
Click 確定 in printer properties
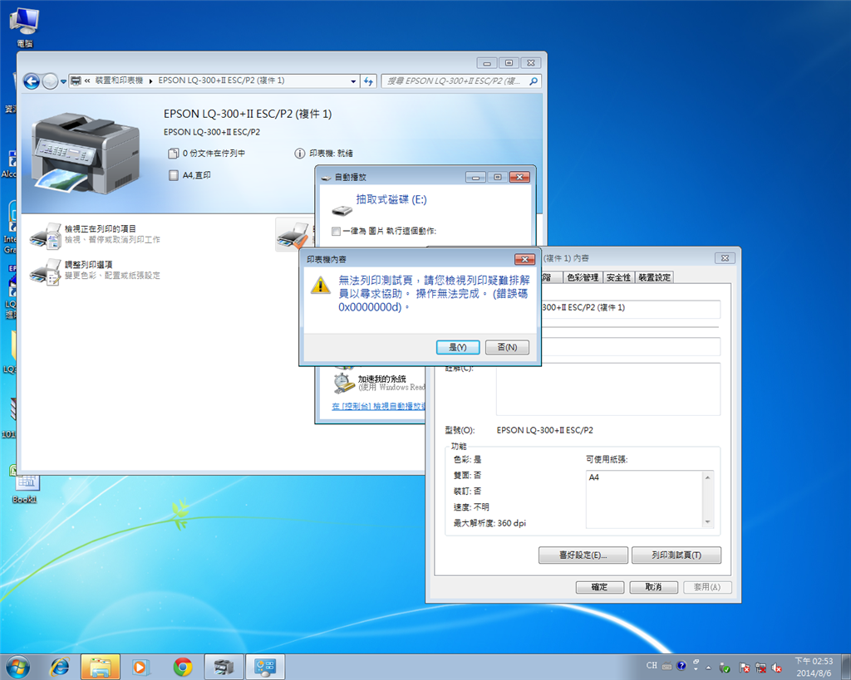(599, 587)
